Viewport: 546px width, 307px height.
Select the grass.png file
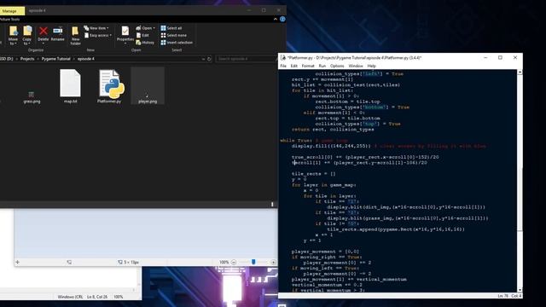[x=32, y=97]
